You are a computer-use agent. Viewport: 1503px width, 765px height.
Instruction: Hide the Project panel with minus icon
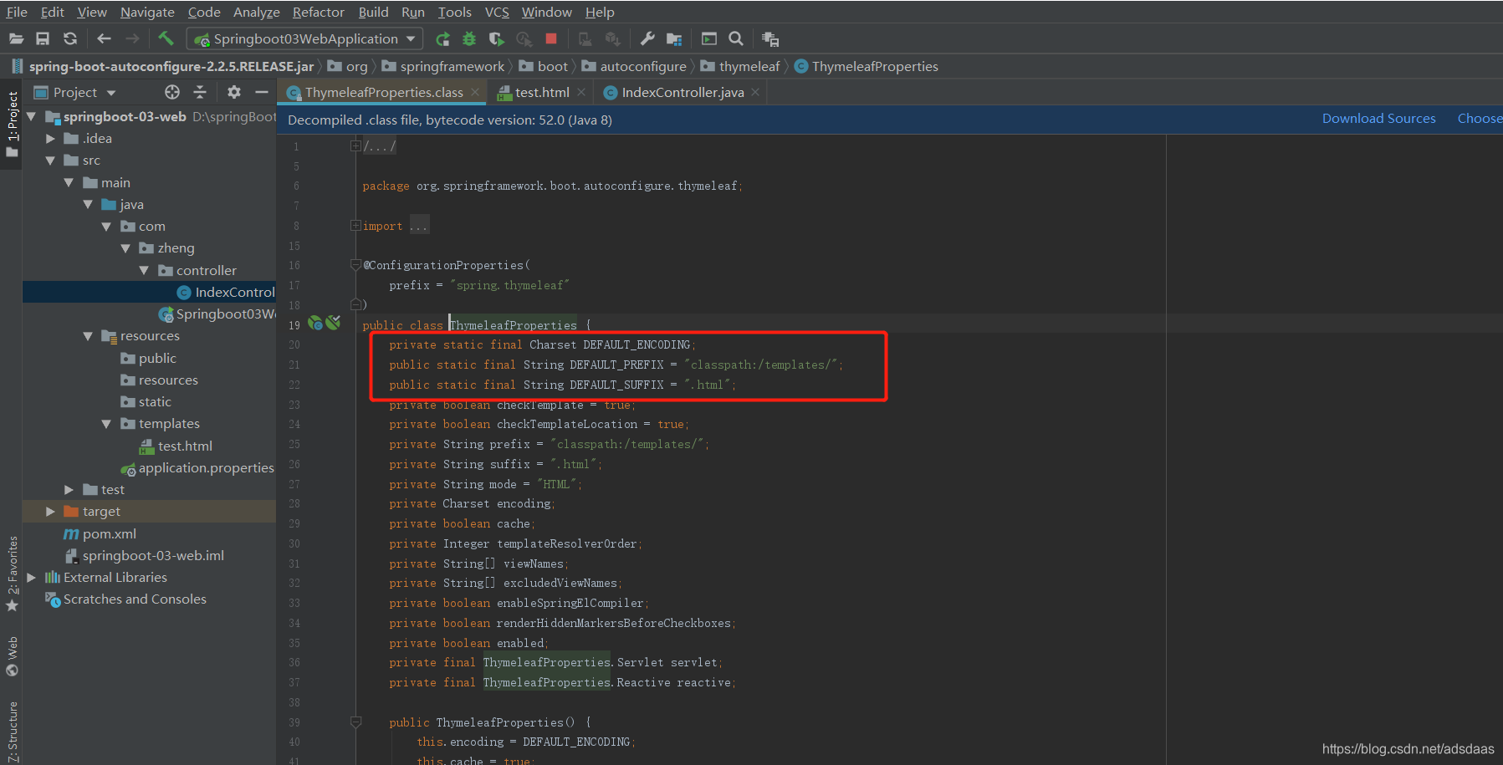point(262,92)
